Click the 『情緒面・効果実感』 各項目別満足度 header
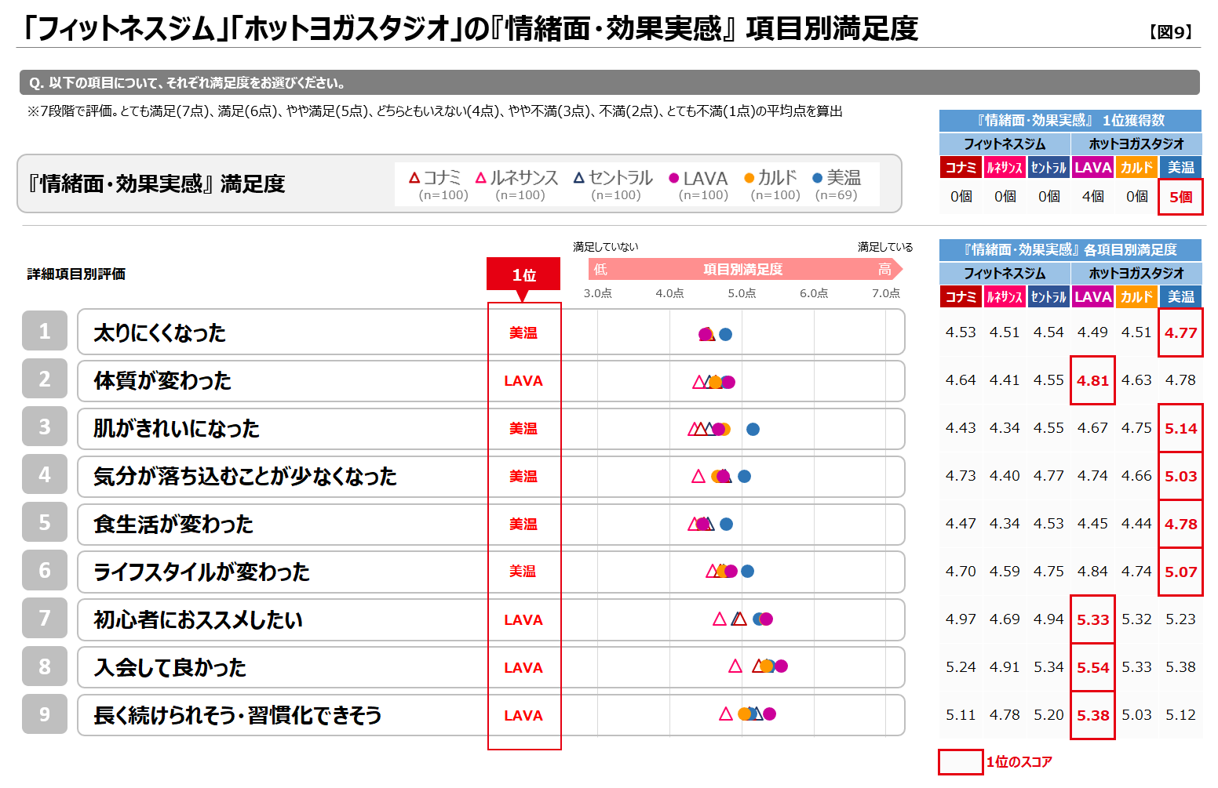 tap(1070, 249)
